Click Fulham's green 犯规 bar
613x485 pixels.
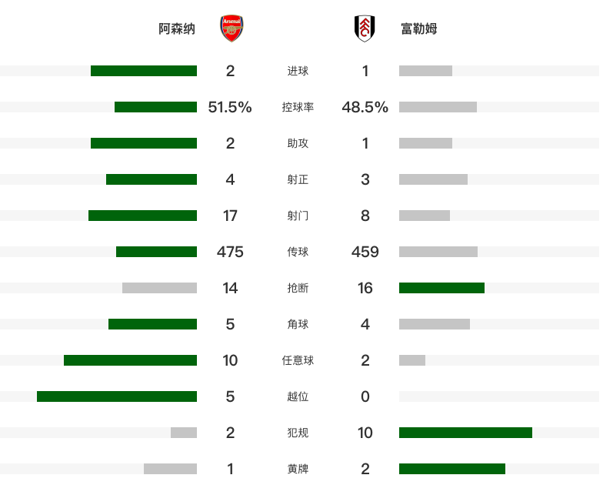tap(465, 433)
